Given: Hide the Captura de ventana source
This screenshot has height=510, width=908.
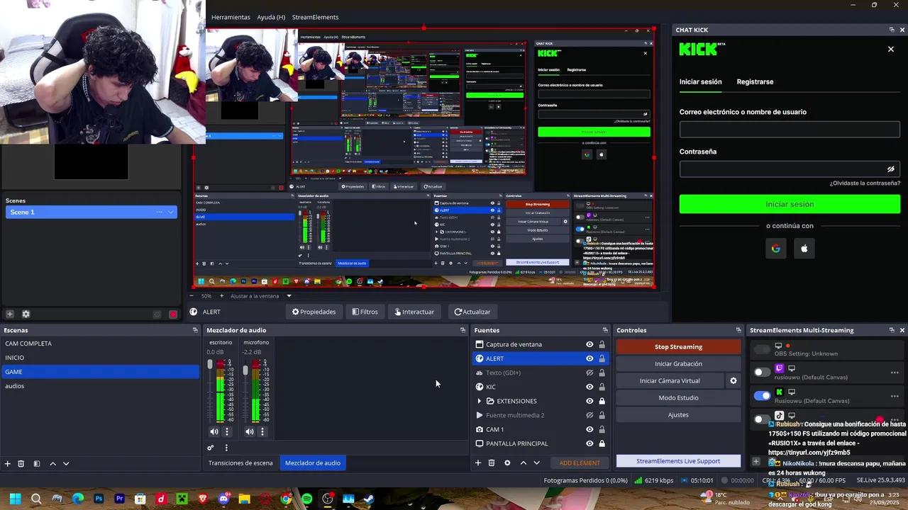Looking at the screenshot, I should pos(589,344).
